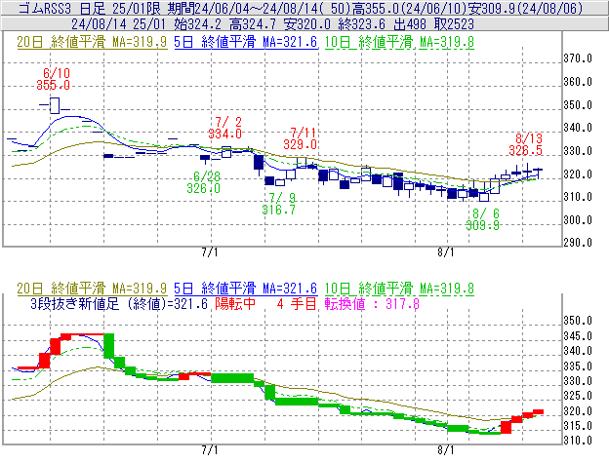The image size is (609, 463).
Task: Click the 6/10 white candlestick near 350
Action: (x=55, y=105)
